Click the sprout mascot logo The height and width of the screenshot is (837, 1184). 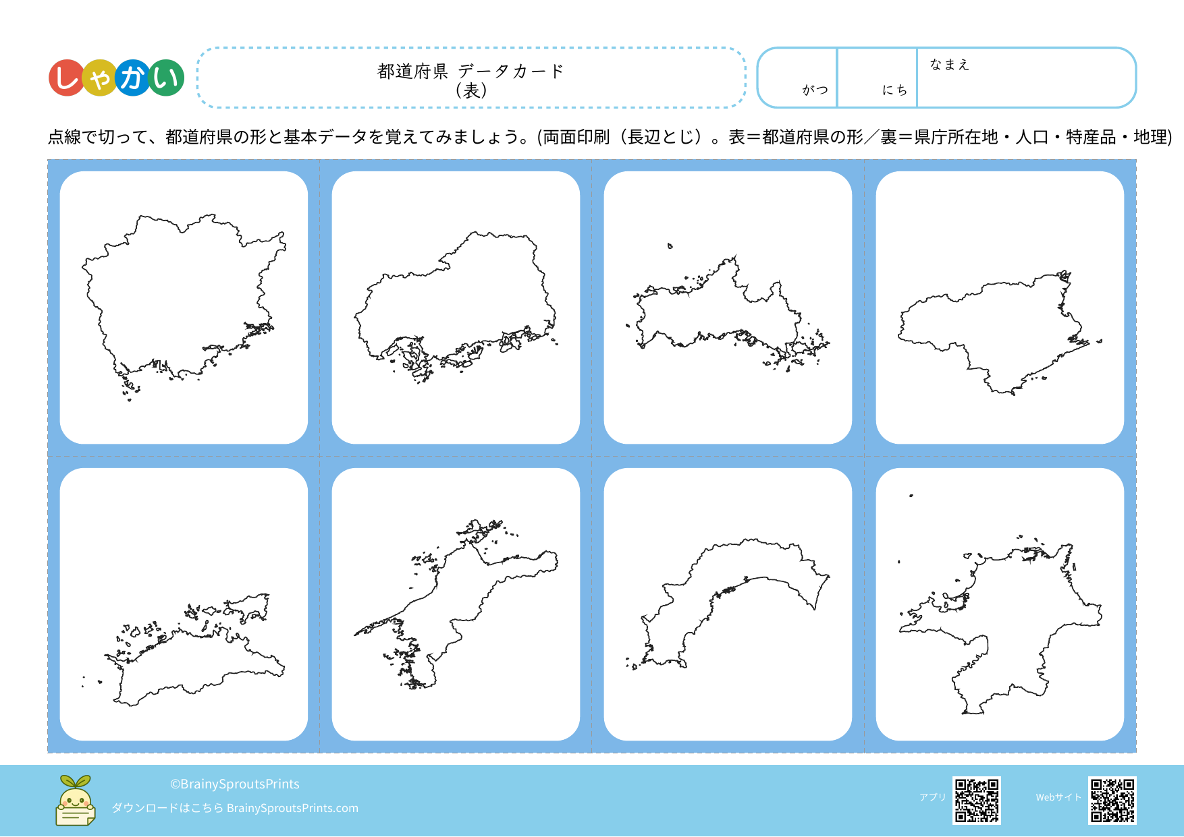(x=75, y=801)
